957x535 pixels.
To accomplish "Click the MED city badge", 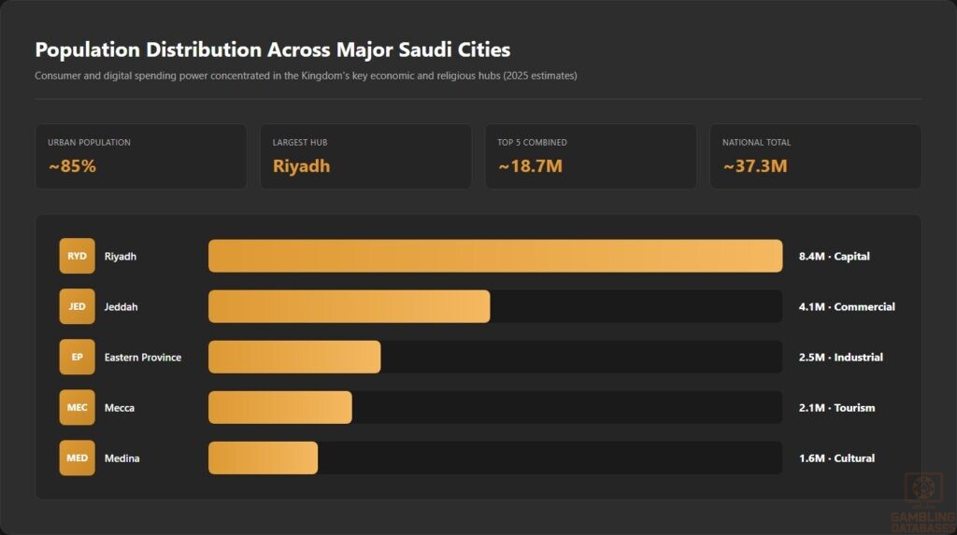I will (x=77, y=458).
